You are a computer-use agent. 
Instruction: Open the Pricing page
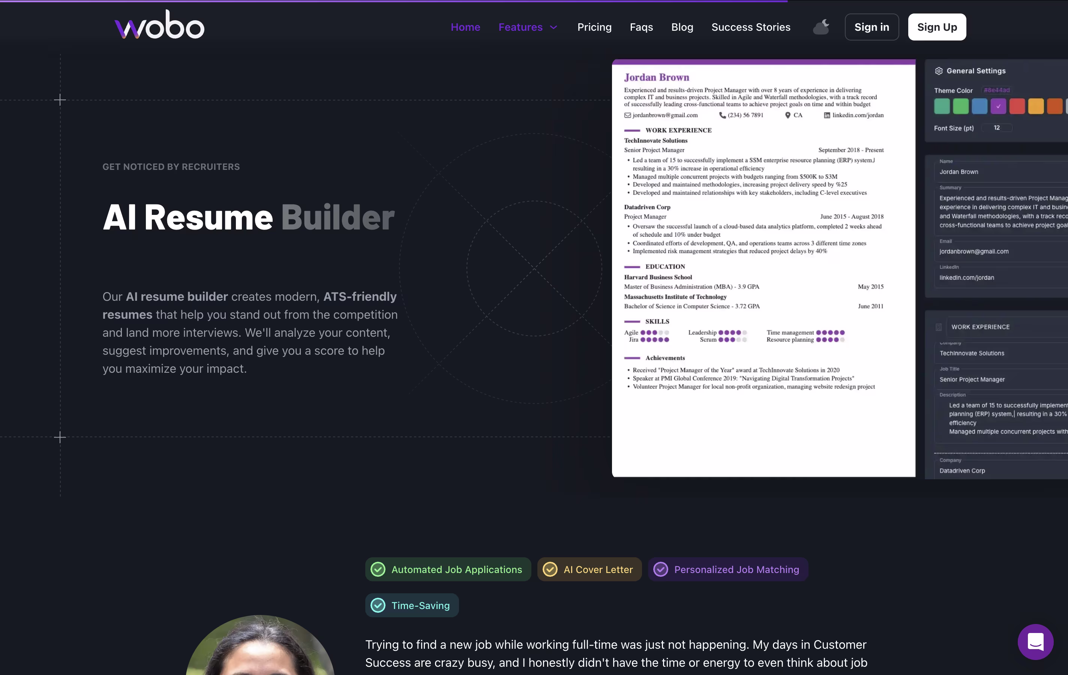click(x=594, y=27)
